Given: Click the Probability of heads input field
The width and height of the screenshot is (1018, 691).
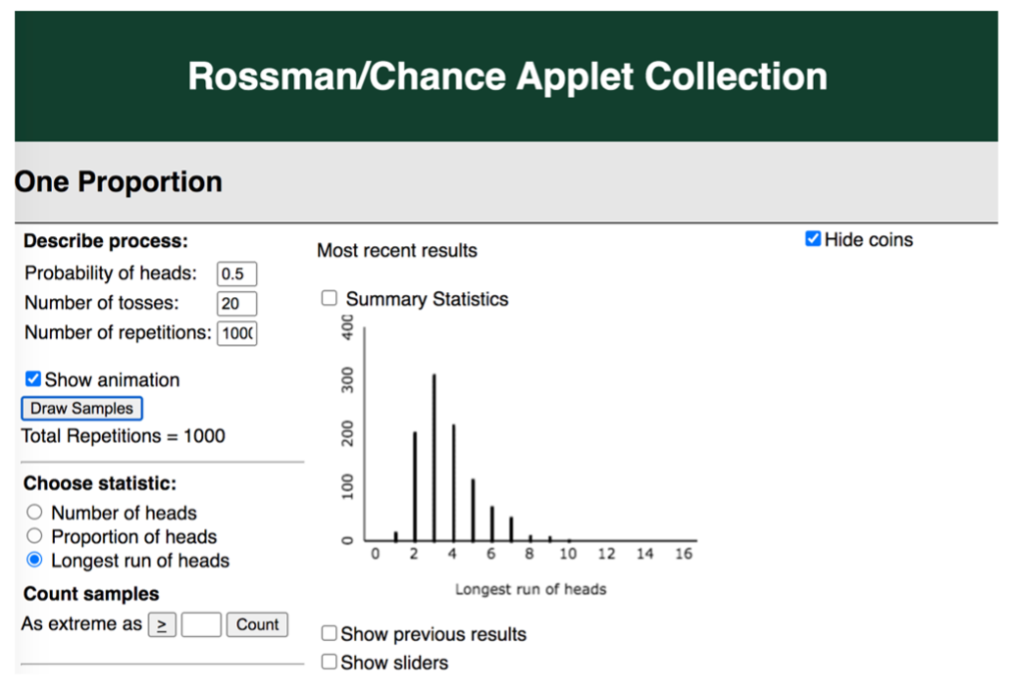Looking at the screenshot, I should [x=236, y=273].
